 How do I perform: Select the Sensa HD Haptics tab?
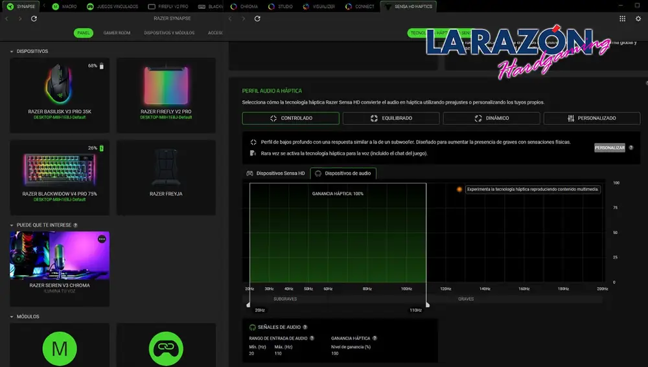pos(408,6)
